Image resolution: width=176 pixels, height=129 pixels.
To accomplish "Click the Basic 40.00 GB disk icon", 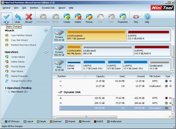I will tap(59, 63).
